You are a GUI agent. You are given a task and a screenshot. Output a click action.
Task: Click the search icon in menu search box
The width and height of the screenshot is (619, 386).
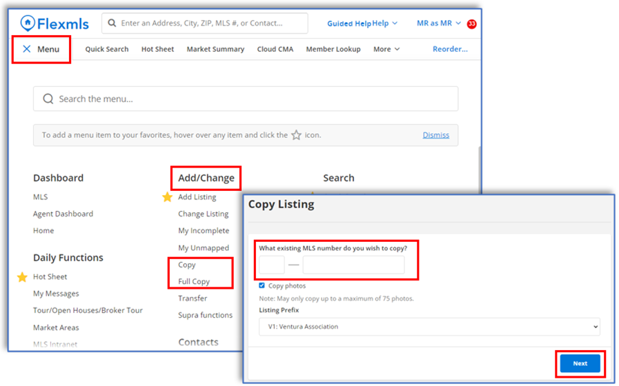coord(48,99)
